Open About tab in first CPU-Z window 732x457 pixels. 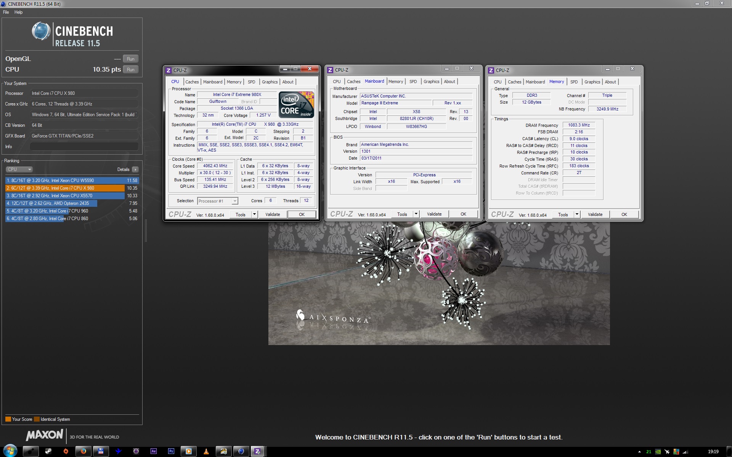[x=288, y=82]
